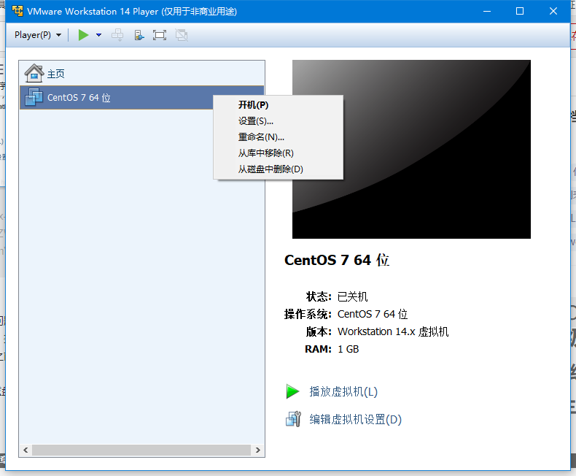Image resolution: width=576 pixels, height=476 pixels.
Task: Click the green power-on play toolbar button
Action: 83,35
